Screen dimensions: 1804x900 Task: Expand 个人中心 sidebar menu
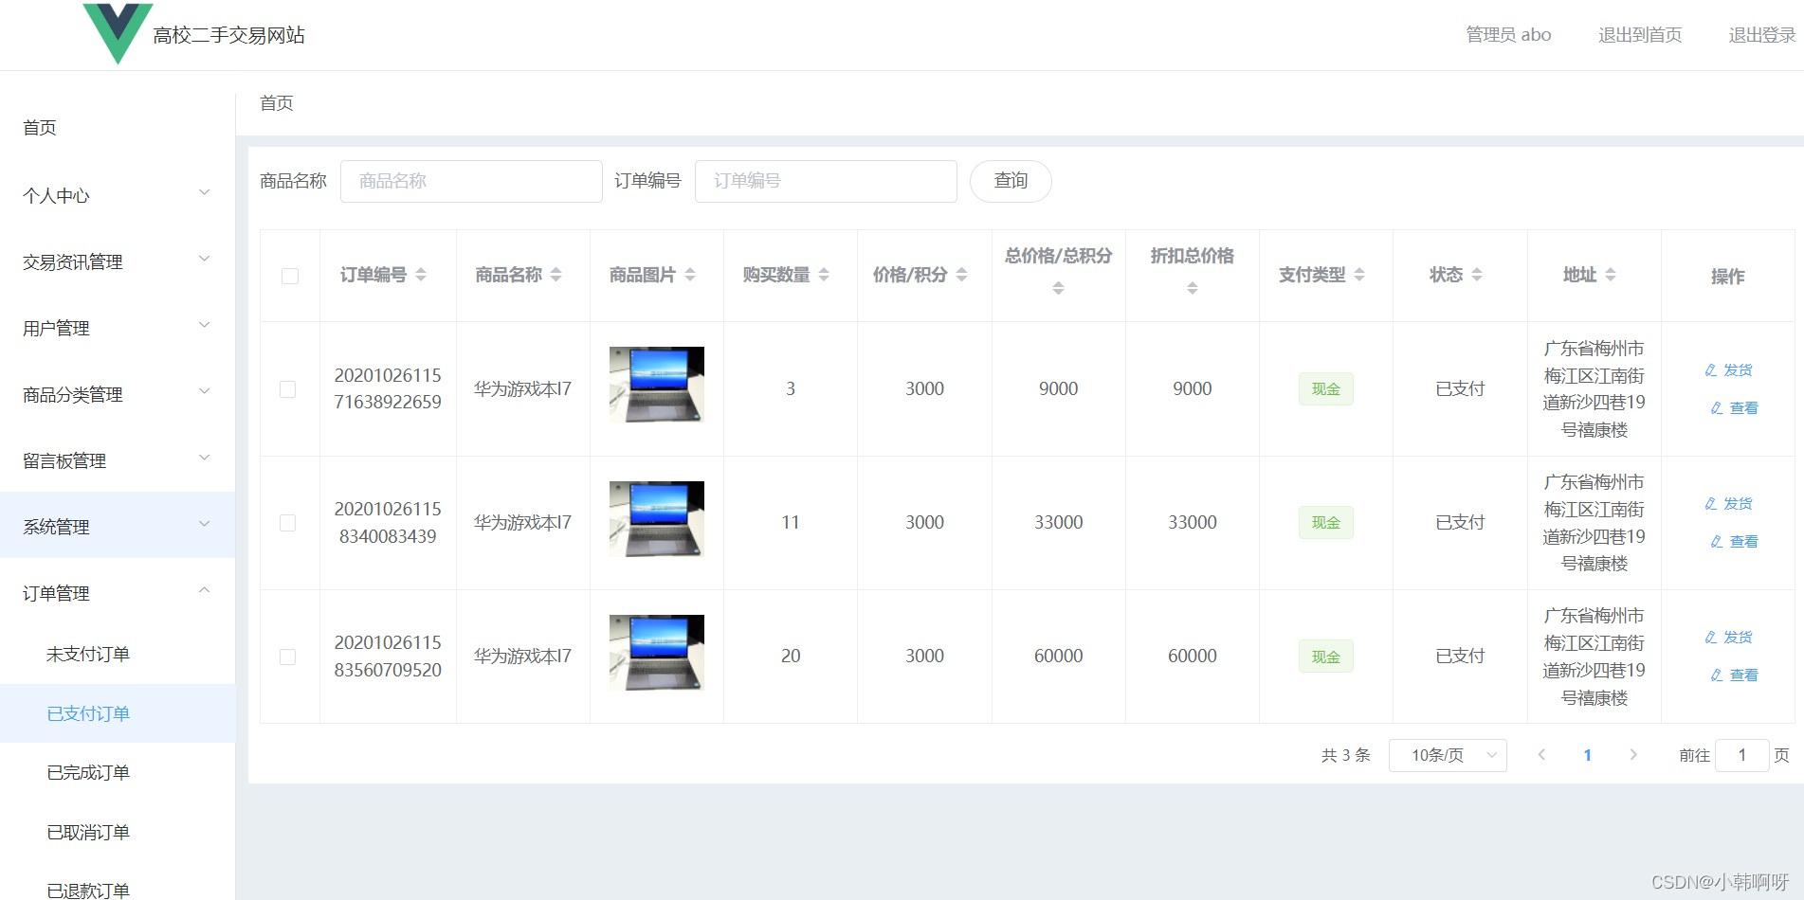click(x=118, y=195)
